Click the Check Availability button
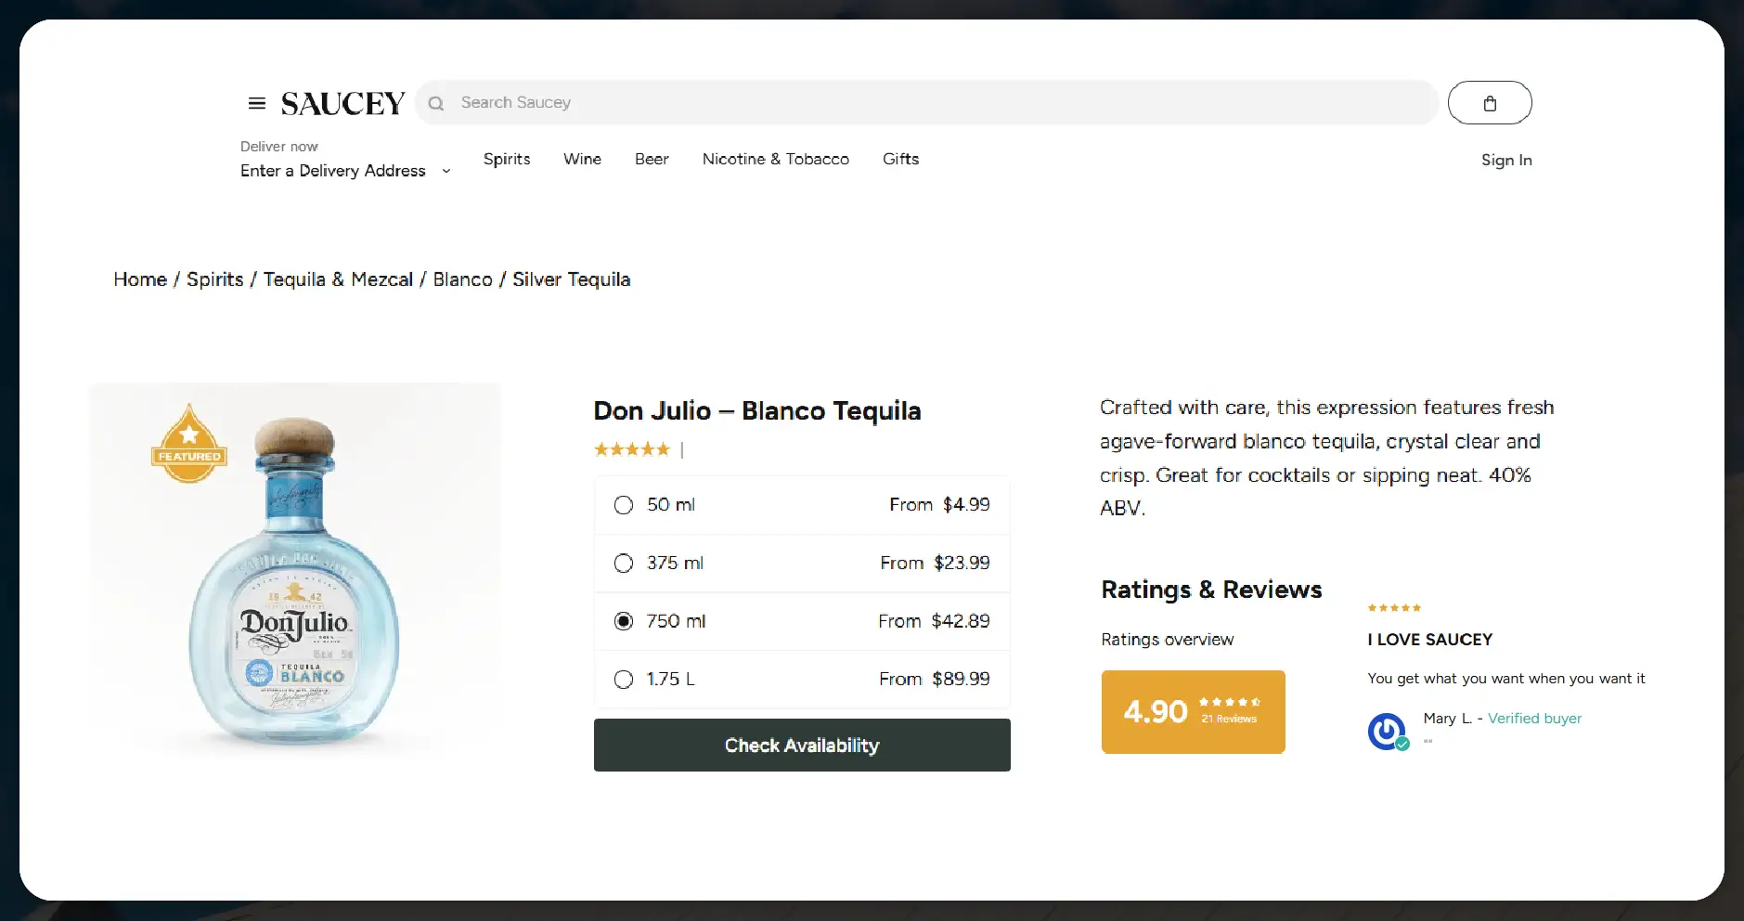 point(801,745)
